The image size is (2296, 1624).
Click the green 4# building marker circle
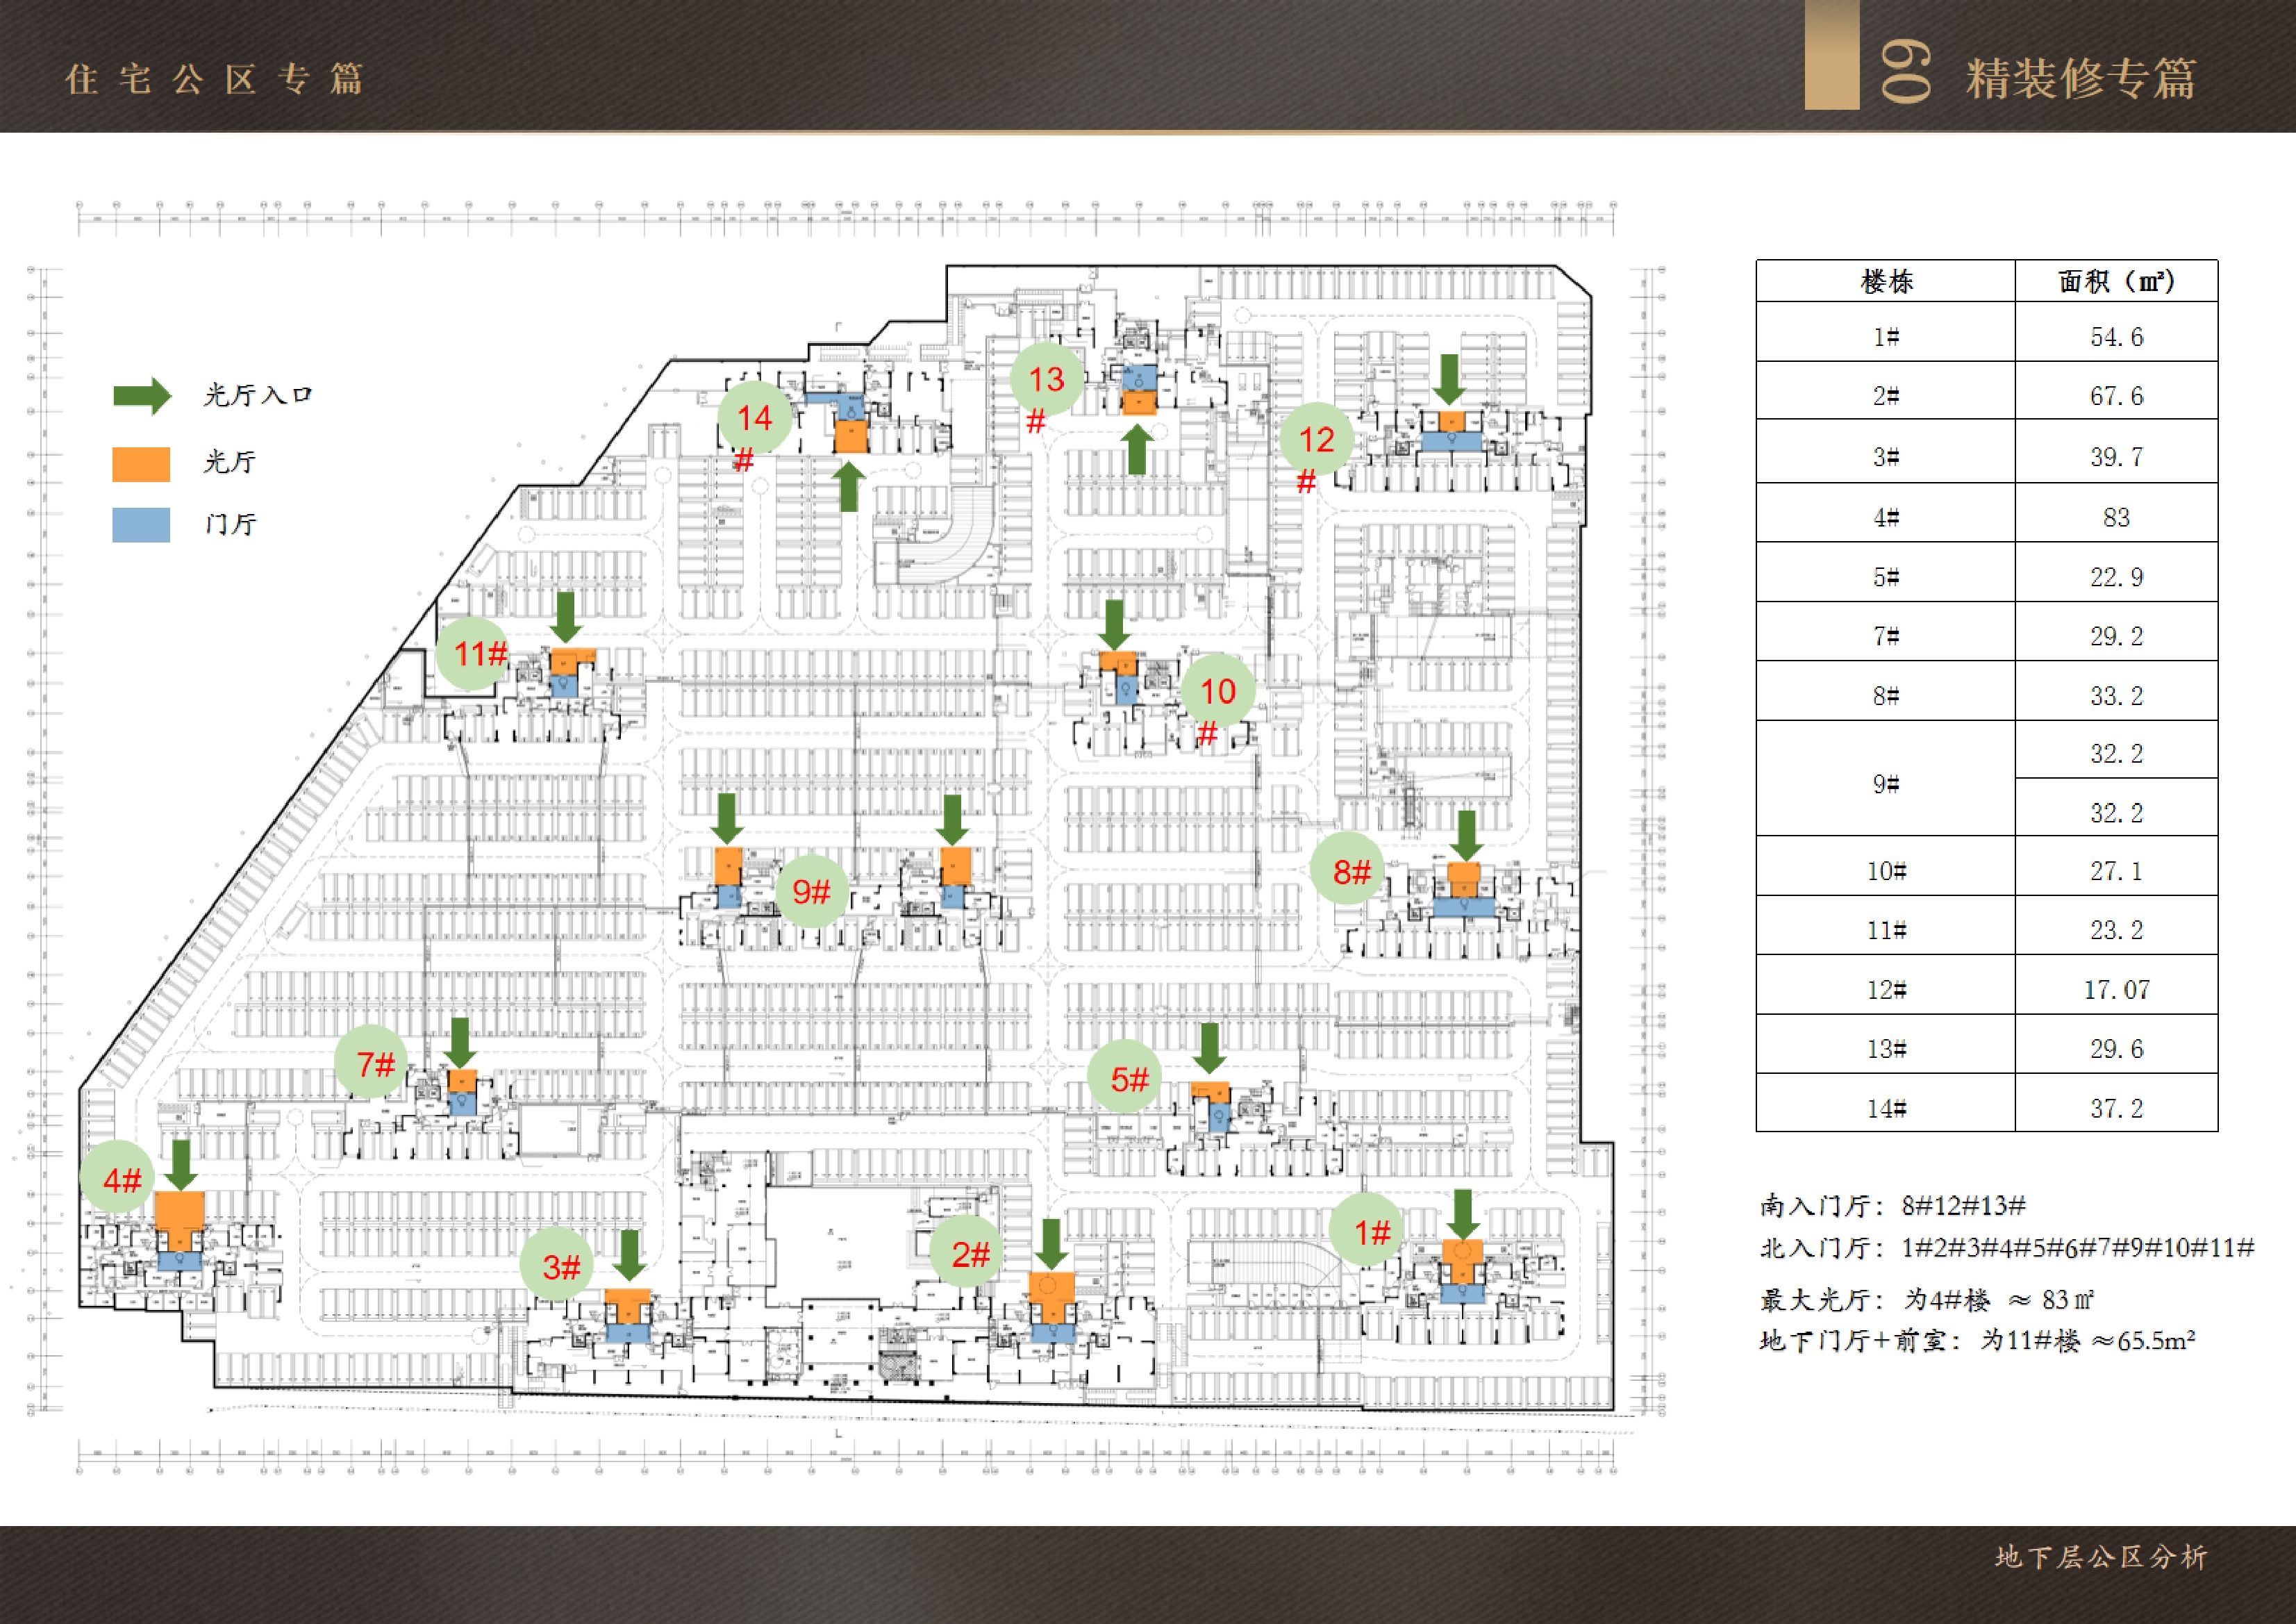click(x=118, y=1177)
